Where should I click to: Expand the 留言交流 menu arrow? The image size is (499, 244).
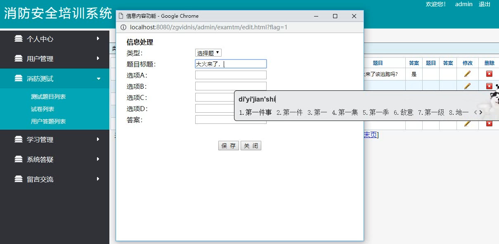pyautogui.click(x=98, y=179)
